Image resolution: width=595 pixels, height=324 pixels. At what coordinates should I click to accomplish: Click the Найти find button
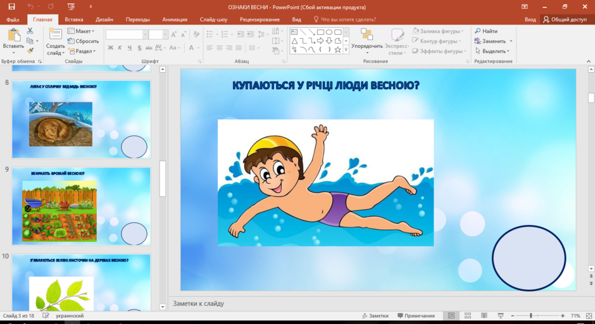[x=486, y=31]
